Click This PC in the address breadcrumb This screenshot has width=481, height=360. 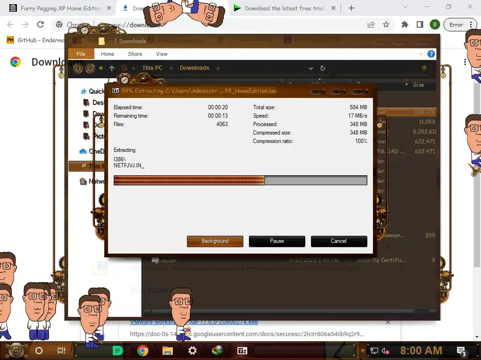153,68
